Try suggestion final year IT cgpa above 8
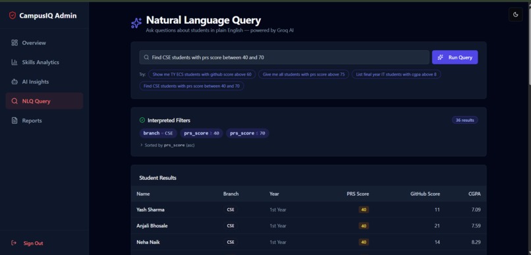531x255 pixels. click(x=396, y=74)
